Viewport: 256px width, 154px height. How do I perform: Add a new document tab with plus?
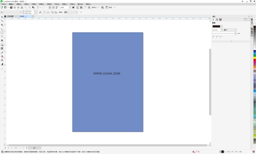click(33, 16)
